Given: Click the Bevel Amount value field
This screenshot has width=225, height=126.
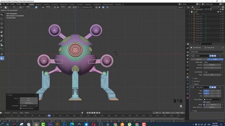Looking at the screenshot, I should (x=212, y=65).
